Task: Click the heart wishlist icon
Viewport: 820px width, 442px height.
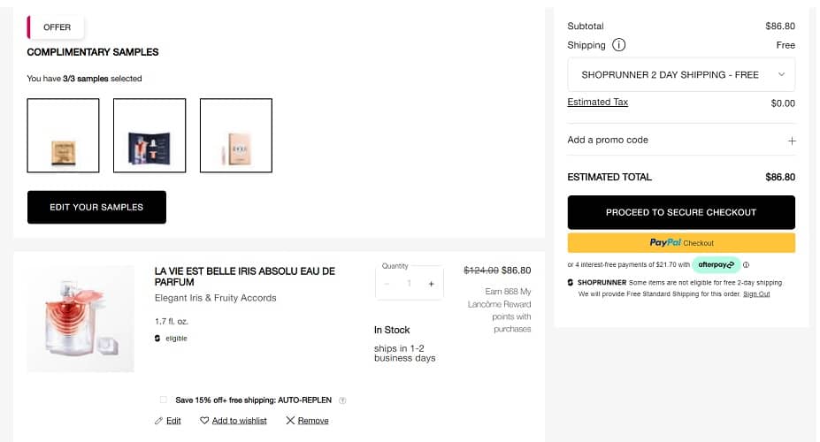Action: pyautogui.click(x=204, y=421)
